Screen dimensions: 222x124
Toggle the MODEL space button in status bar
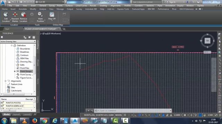tap(119, 115)
